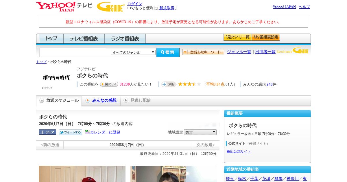Click the right program photo with bookshelf
The image size is (347, 182).
174,174
